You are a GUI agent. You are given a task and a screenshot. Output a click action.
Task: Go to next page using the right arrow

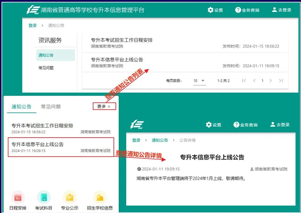(x=270, y=81)
